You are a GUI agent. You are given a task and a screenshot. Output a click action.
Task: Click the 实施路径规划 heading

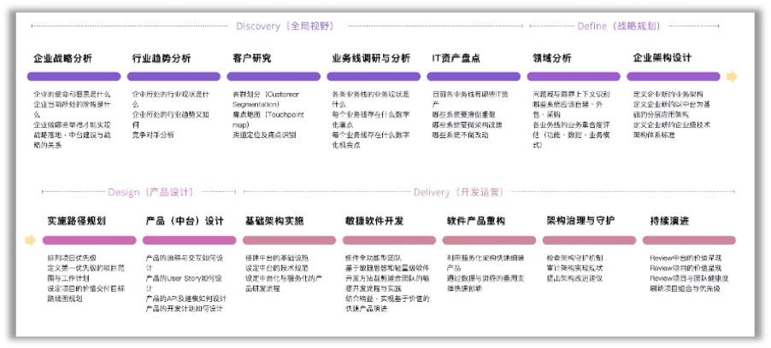pyautogui.click(x=76, y=221)
